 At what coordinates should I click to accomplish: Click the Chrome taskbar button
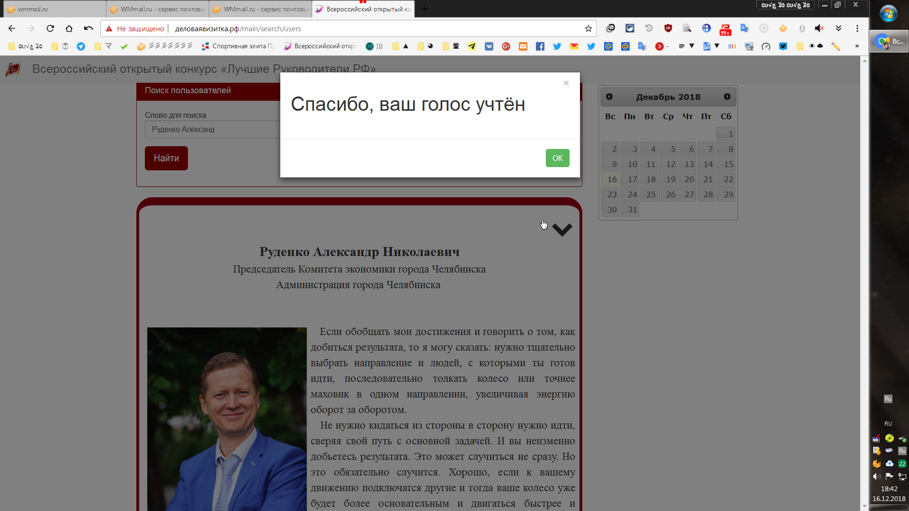(889, 42)
